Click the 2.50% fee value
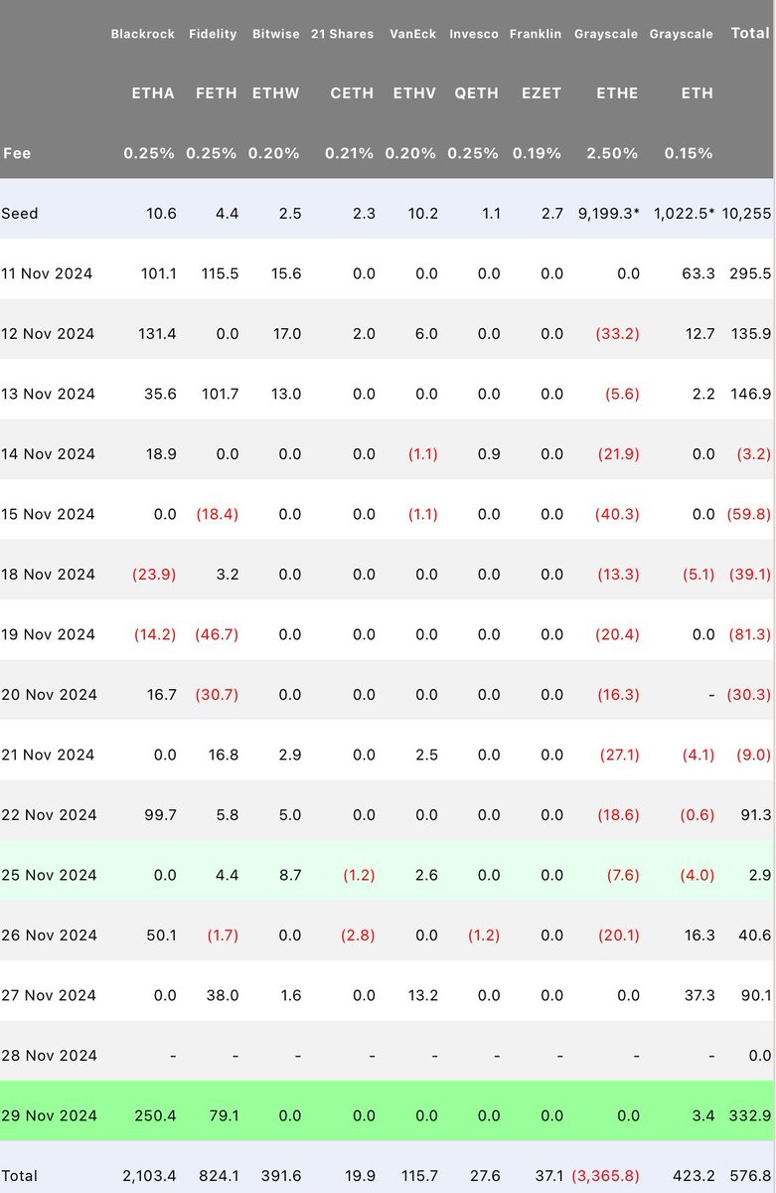This screenshot has width=776, height=1193. pos(613,153)
